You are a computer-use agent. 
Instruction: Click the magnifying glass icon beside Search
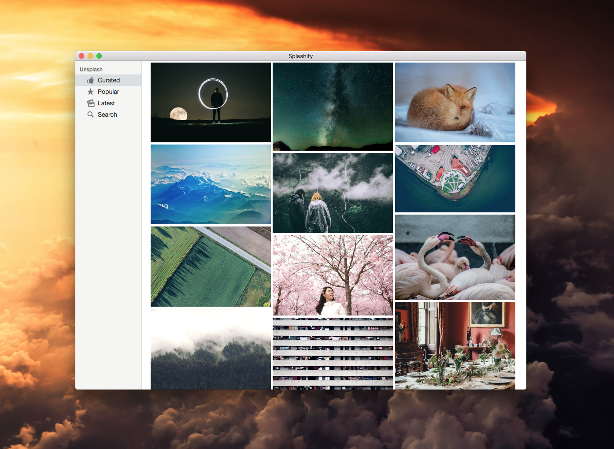[90, 115]
